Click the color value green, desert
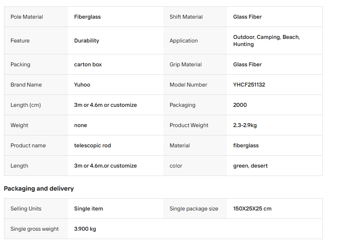Image resolution: width=337 pixels, height=249 pixels. pyautogui.click(x=250, y=166)
